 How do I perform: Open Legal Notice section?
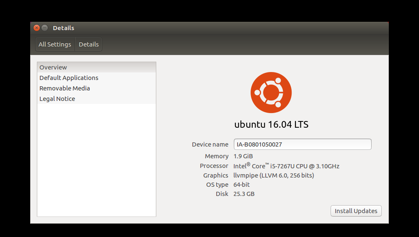click(x=96, y=98)
